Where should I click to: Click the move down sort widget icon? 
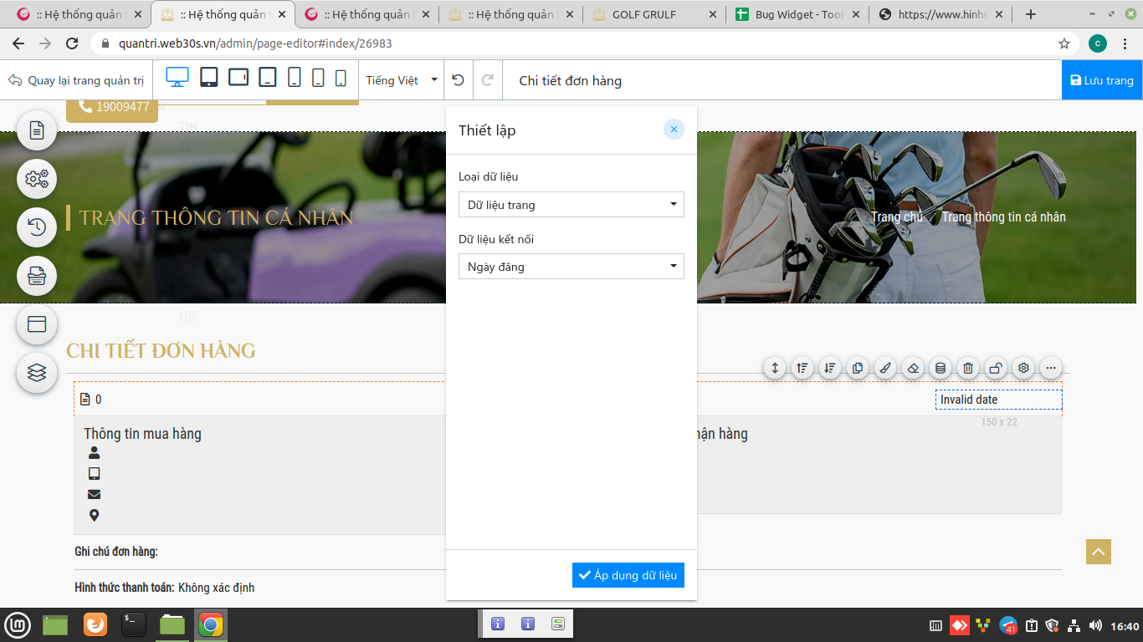click(x=830, y=368)
